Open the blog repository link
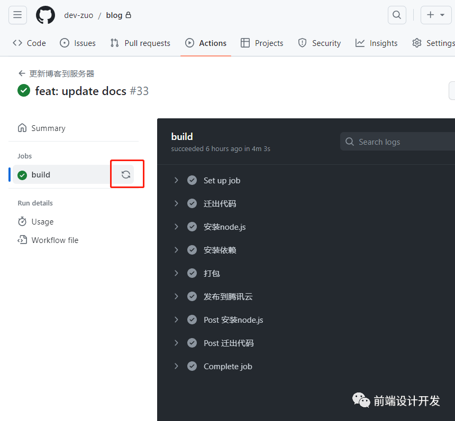The image size is (455, 421). point(114,15)
